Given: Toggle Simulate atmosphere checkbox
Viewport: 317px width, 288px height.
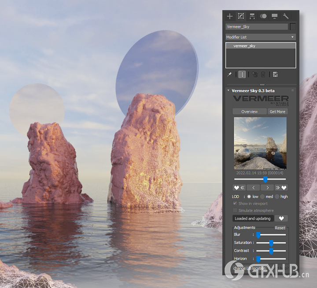Looking at the screenshot, I should (235, 210).
